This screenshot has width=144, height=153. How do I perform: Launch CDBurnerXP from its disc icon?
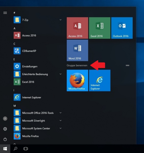point(17,51)
